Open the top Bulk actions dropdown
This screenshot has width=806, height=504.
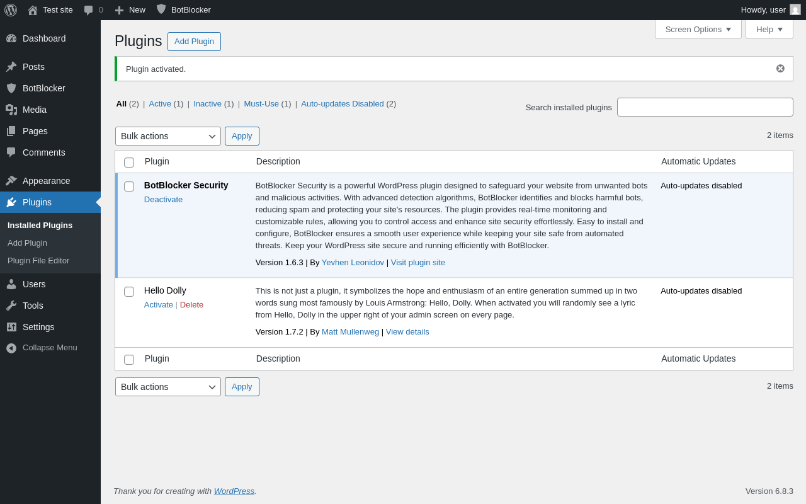click(168, 136)
